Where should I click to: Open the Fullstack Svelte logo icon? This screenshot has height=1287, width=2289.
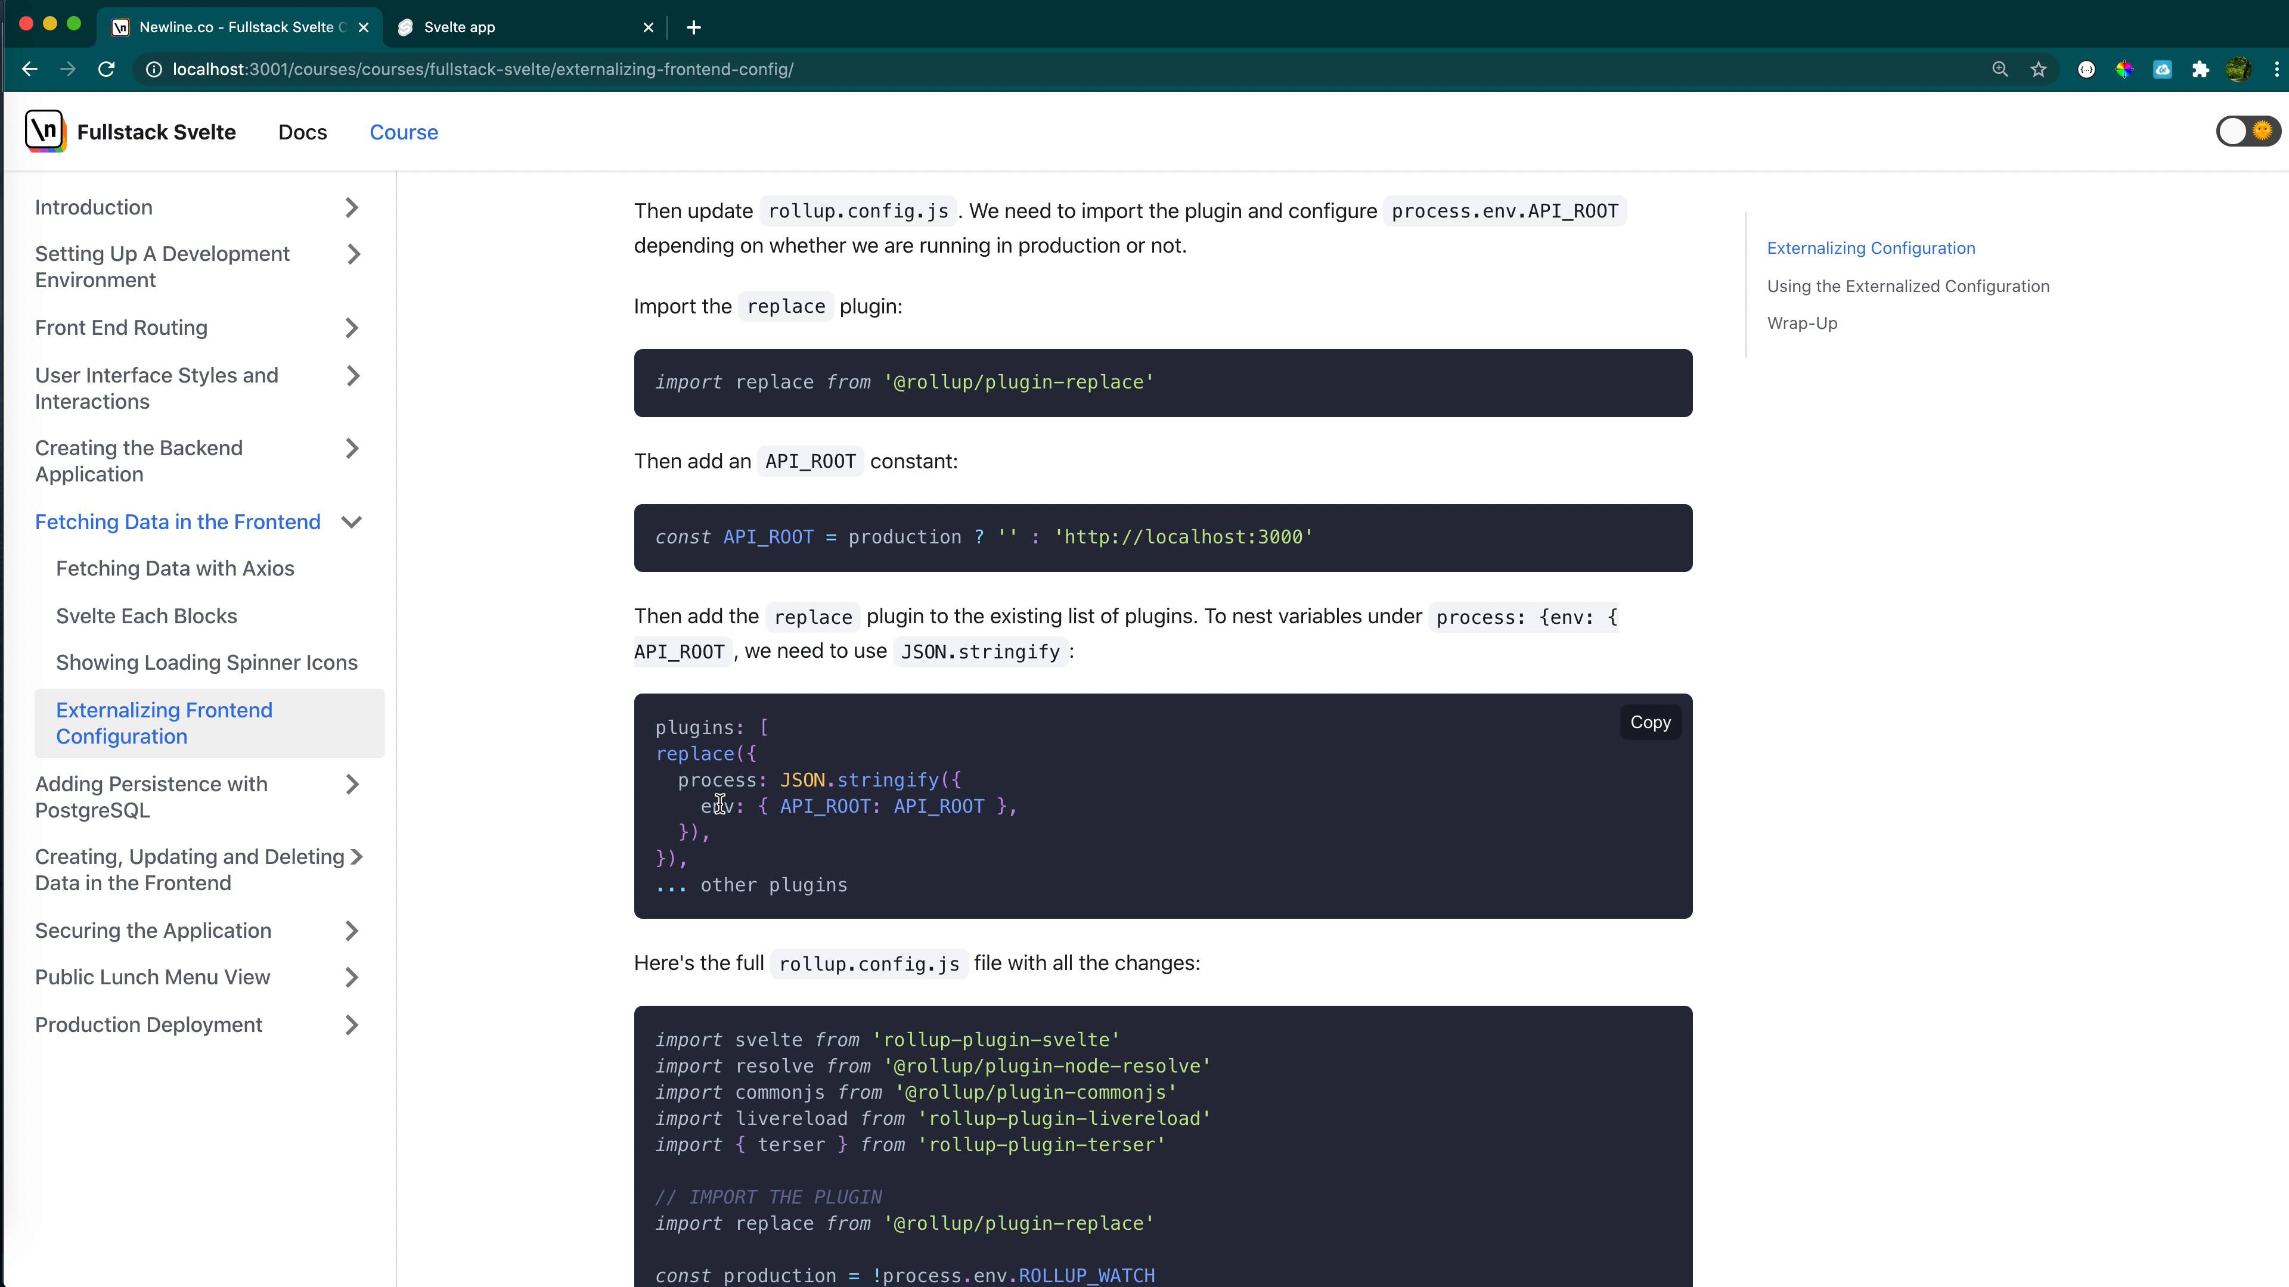[x=44, y=130]
